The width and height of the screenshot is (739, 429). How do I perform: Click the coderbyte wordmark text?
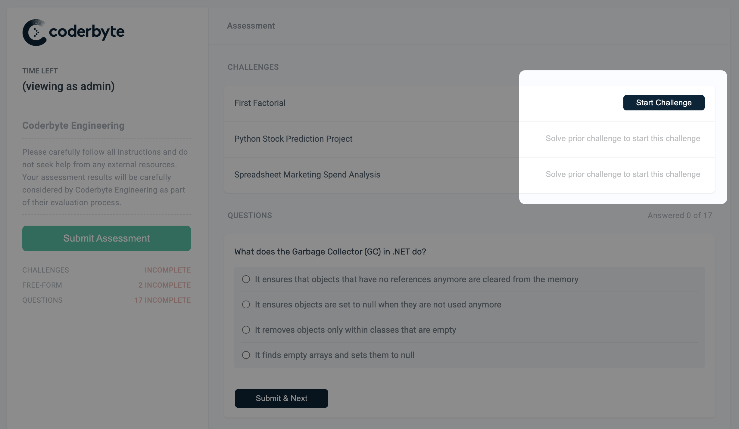[87, 32]
